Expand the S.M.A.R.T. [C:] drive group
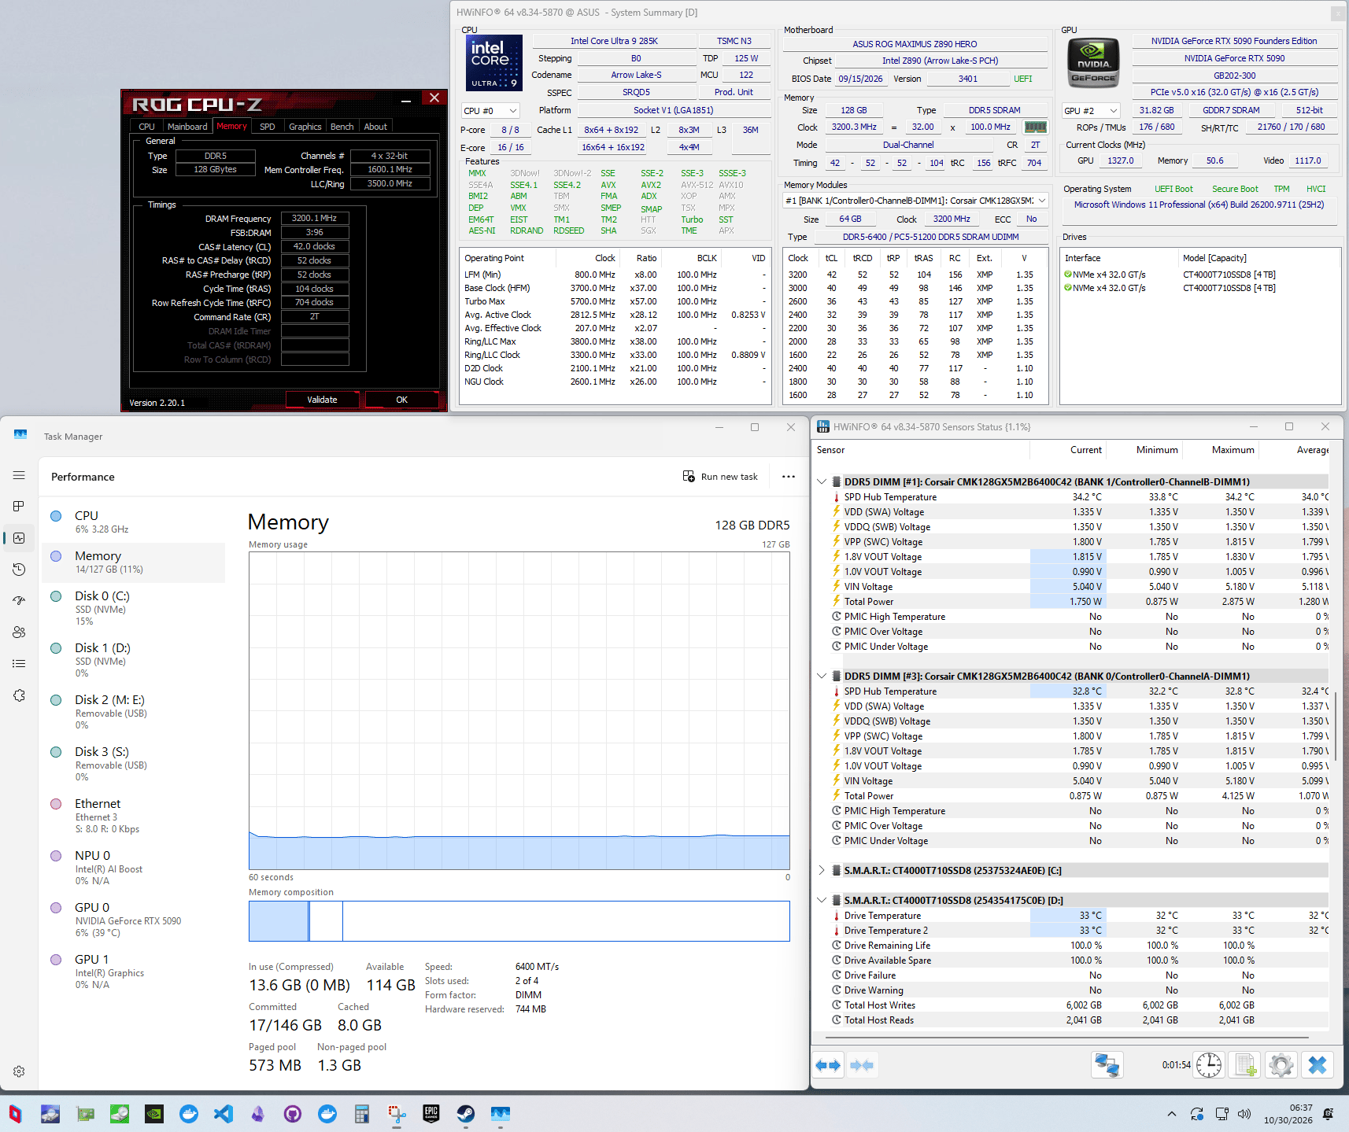The height and width of the screenshot is (1132, 1349). [x=822, y=870]
